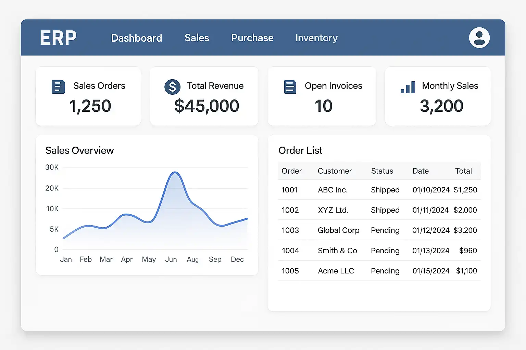Click the Open Invoices document icon
Screen dimensions: 526x350
click(290, 87)
